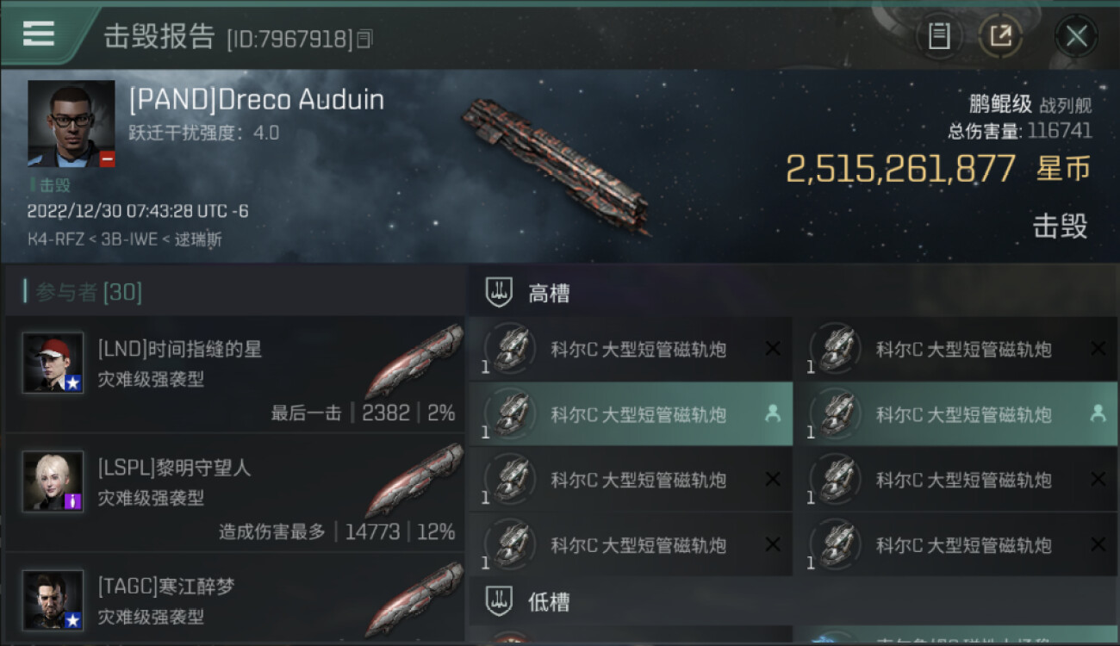Select the 低槽 low slot shield icon
The width and height of the screenshot is (1120, 646).
(499, 601)
